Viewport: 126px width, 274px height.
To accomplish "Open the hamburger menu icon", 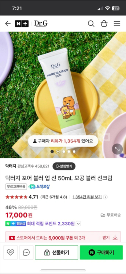I will (x=117, y=24).
